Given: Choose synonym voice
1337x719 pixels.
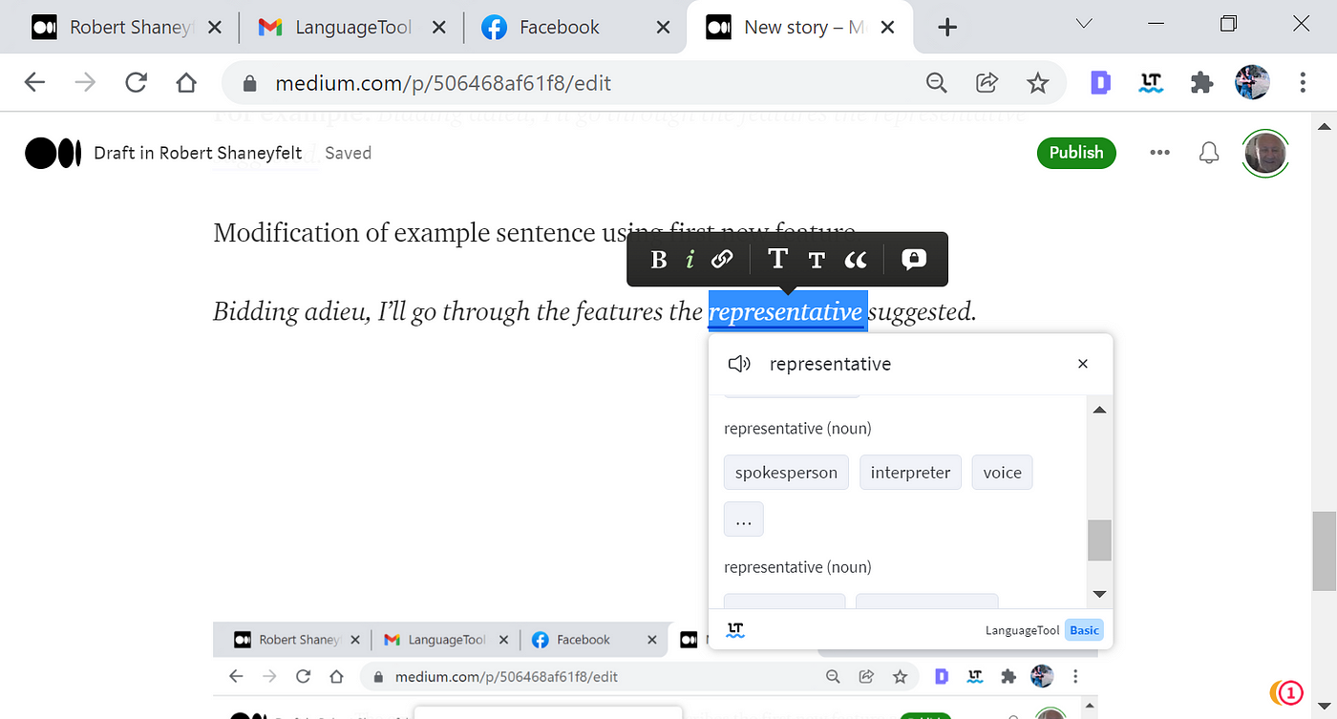Looking at the screenshot, I should point(1002,473).
